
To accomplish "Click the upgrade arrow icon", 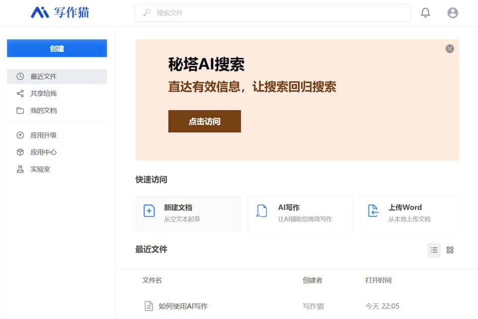I will [20, 135].
